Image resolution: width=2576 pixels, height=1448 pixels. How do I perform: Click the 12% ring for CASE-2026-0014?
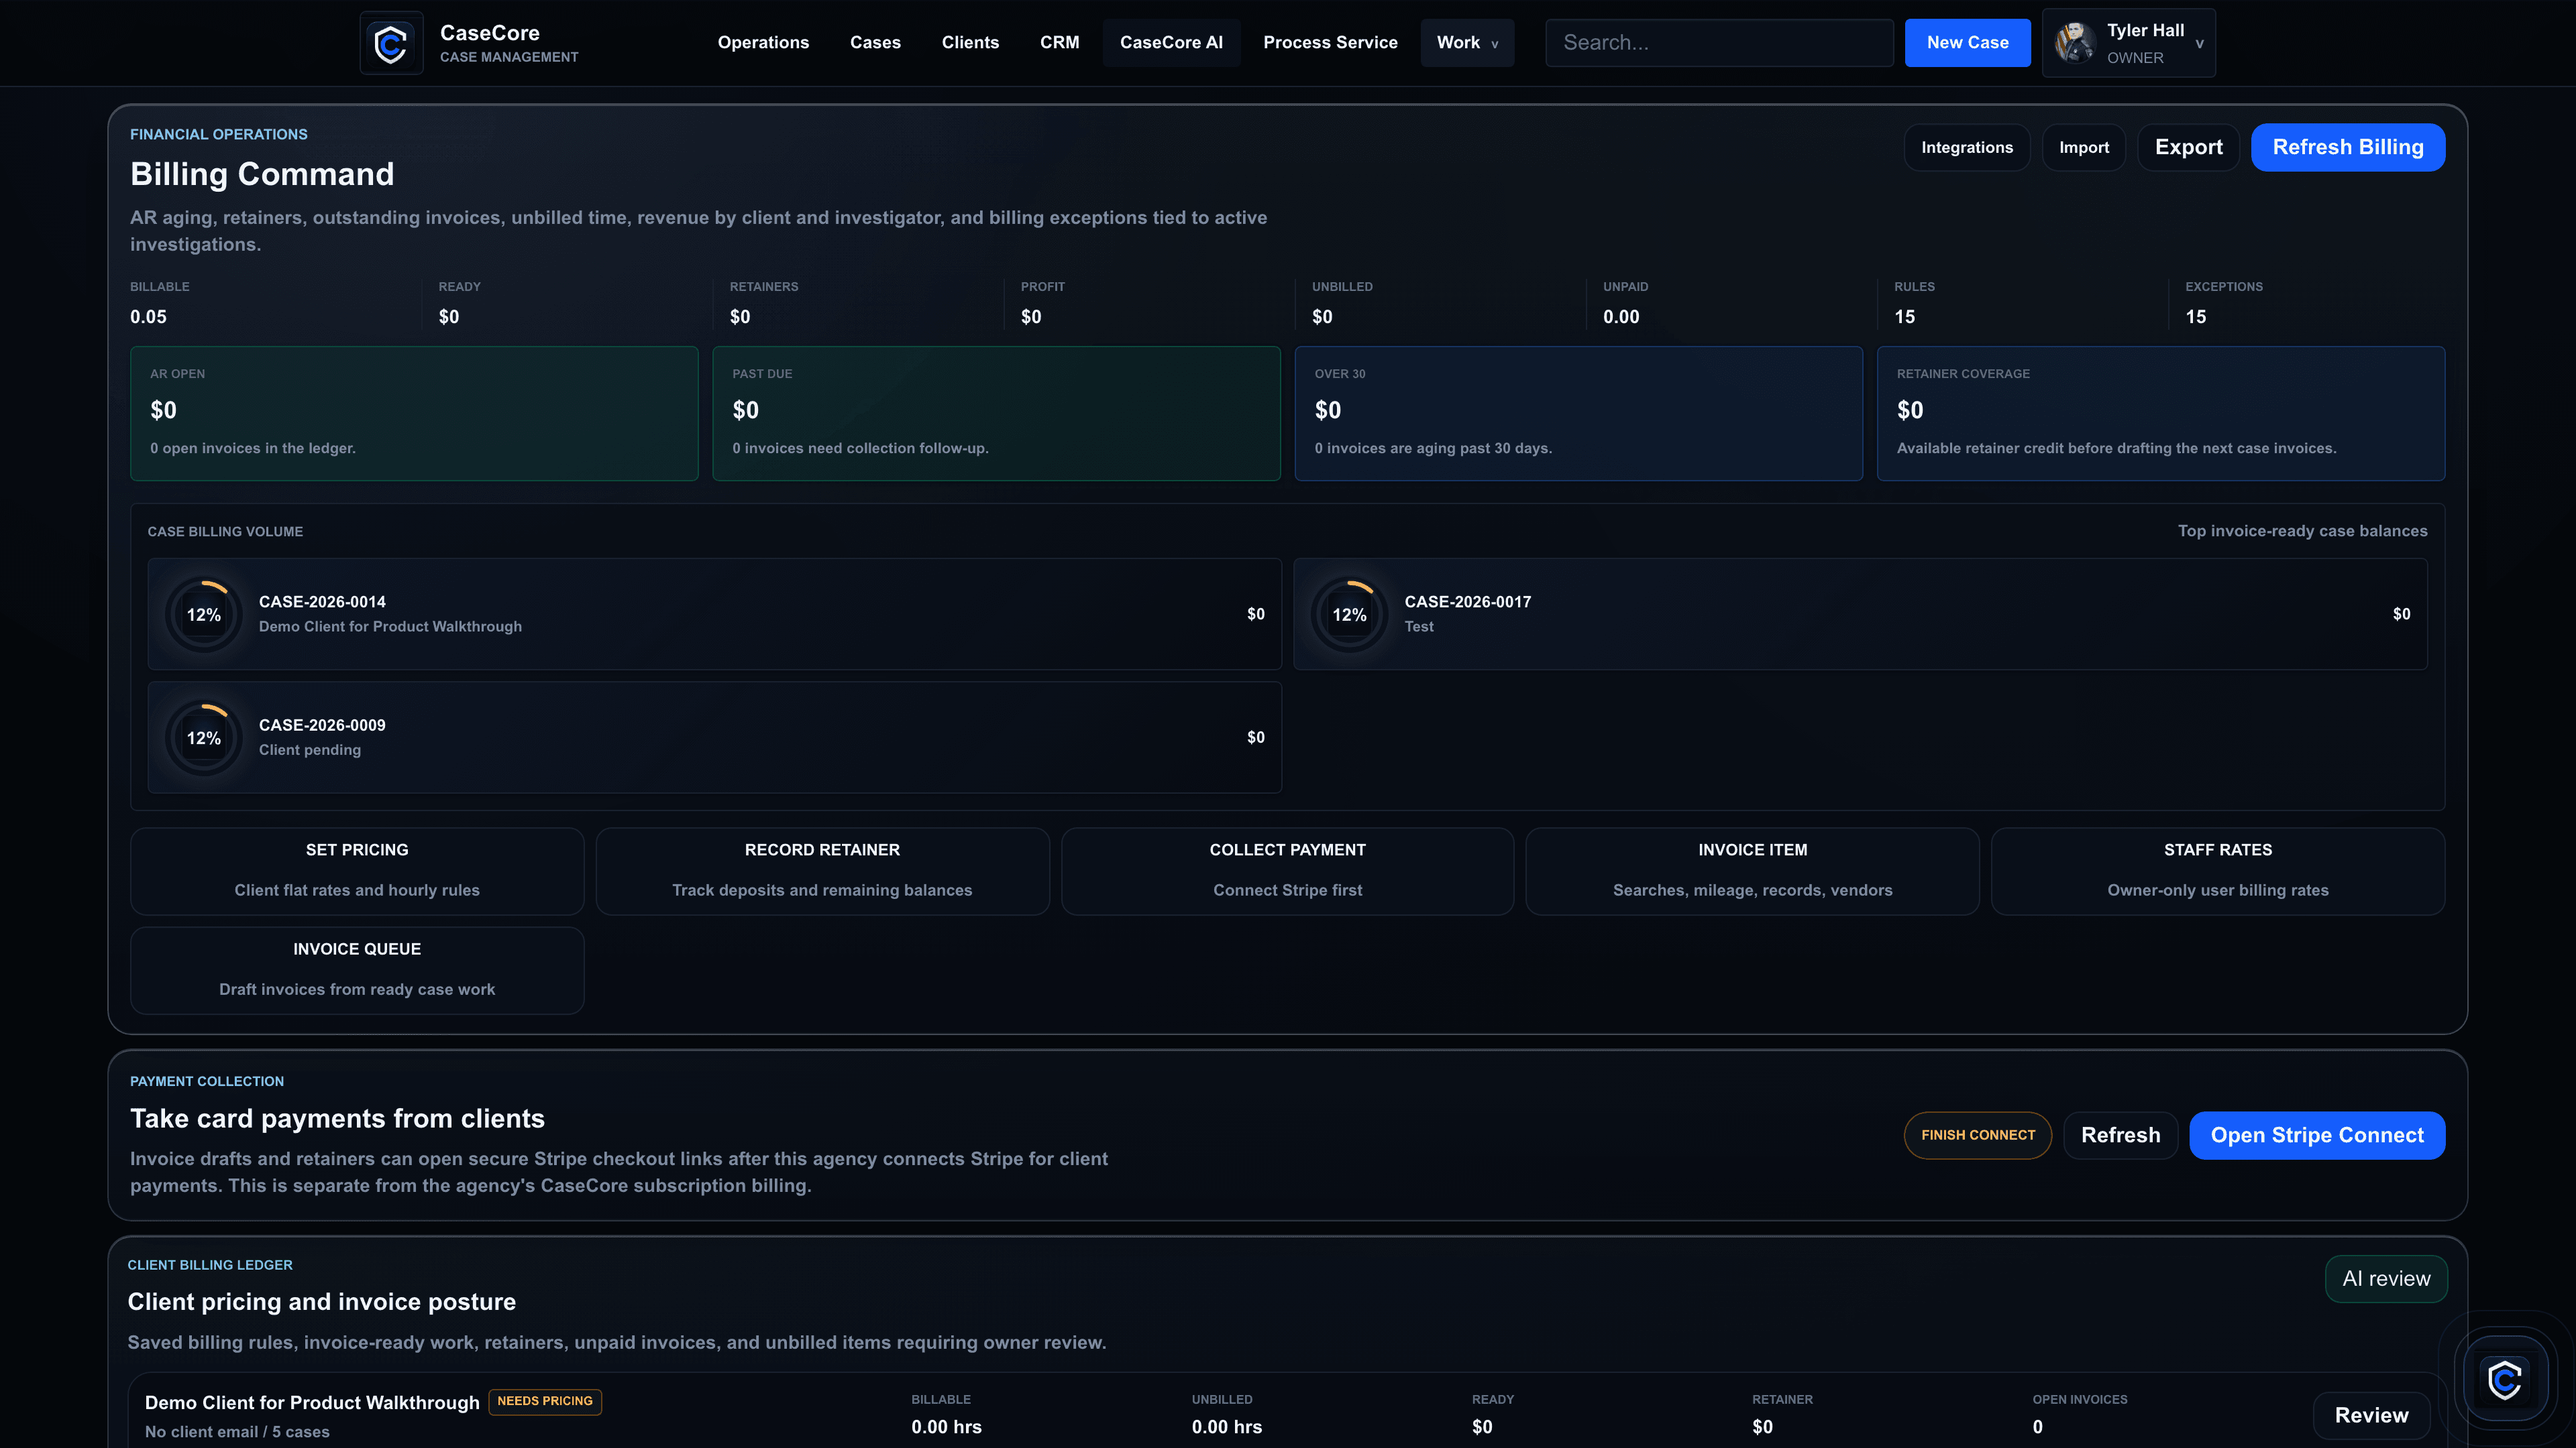pos(204,615)
